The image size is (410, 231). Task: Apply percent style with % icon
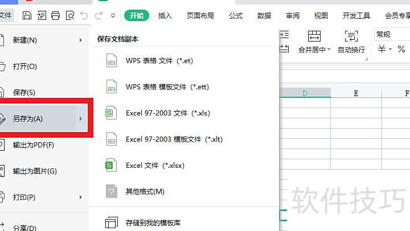coord(401,49)
